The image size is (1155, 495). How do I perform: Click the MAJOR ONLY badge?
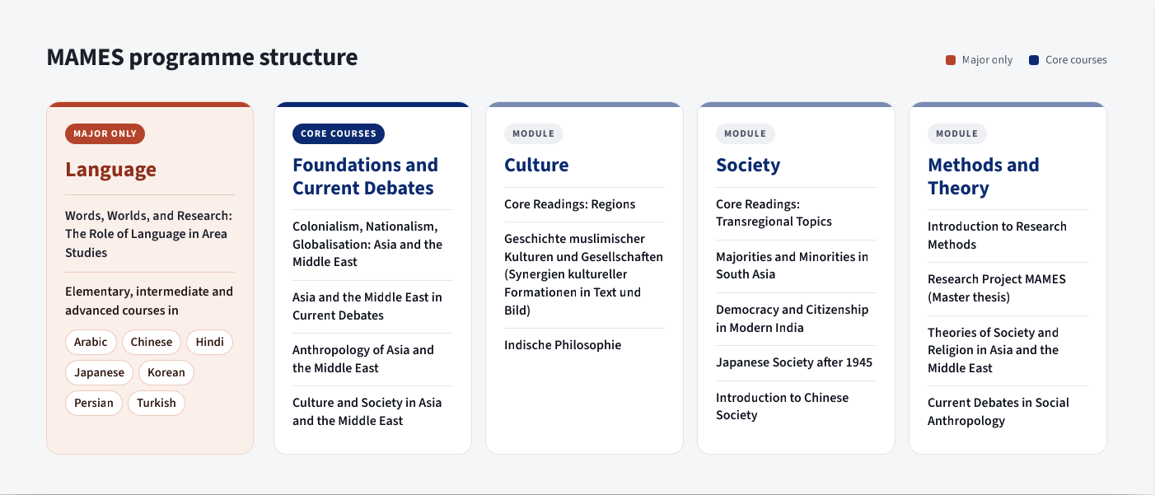click(x=105, y=133)
